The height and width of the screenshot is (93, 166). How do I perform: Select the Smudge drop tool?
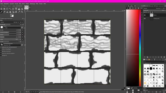(x=10, y=12)
